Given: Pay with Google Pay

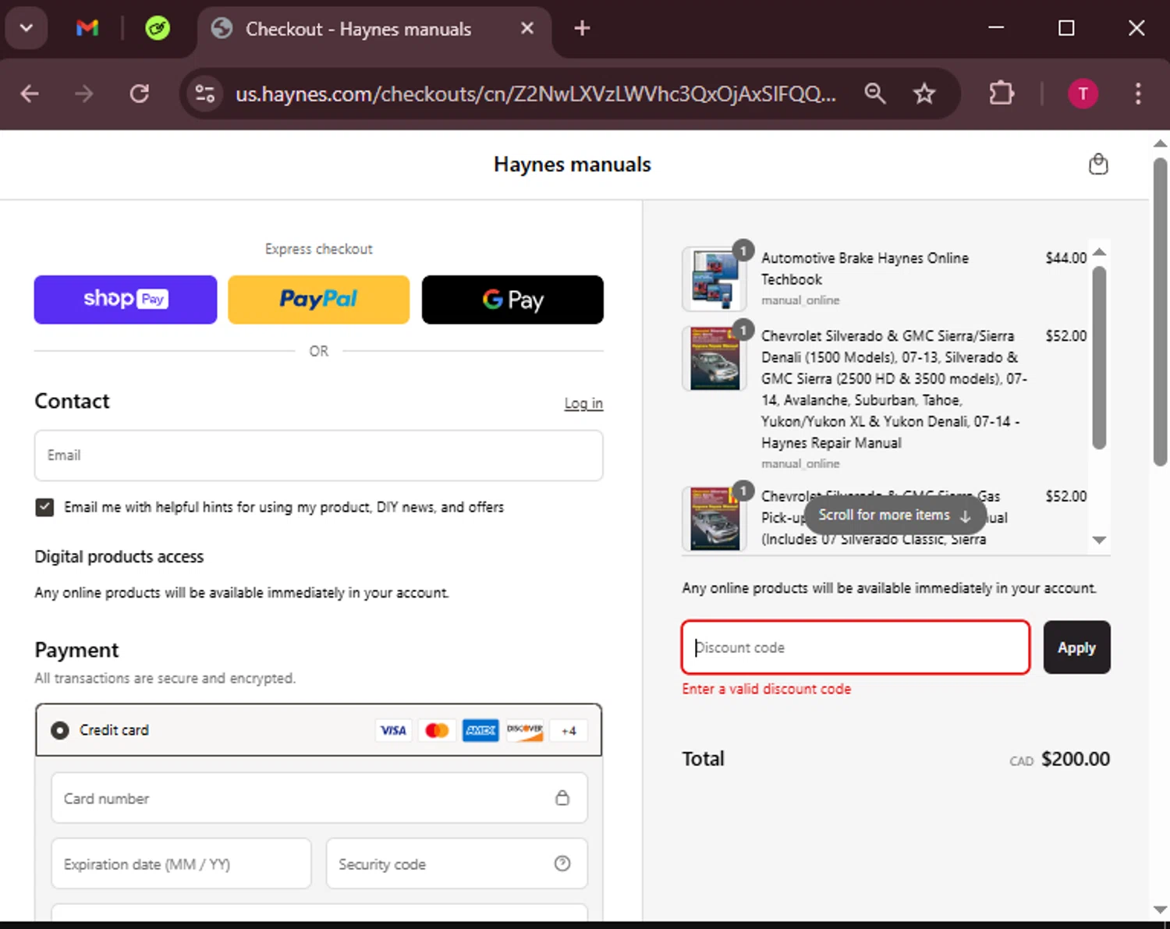Looking at the screenshot, I should coord(512,300).
